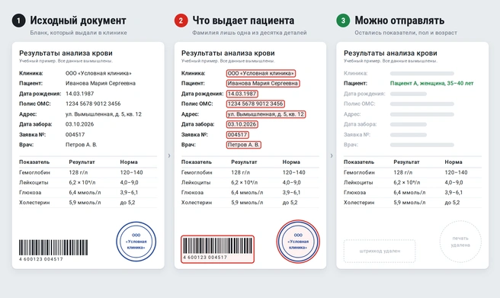Click the unboxed 'ООО «Условная клиника»' in the first card
500x298 pixels.
click(98, 73)
